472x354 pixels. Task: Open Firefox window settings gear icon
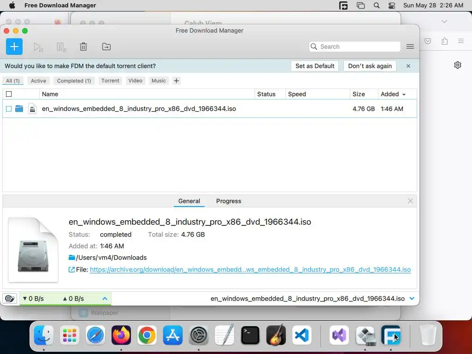458,65
